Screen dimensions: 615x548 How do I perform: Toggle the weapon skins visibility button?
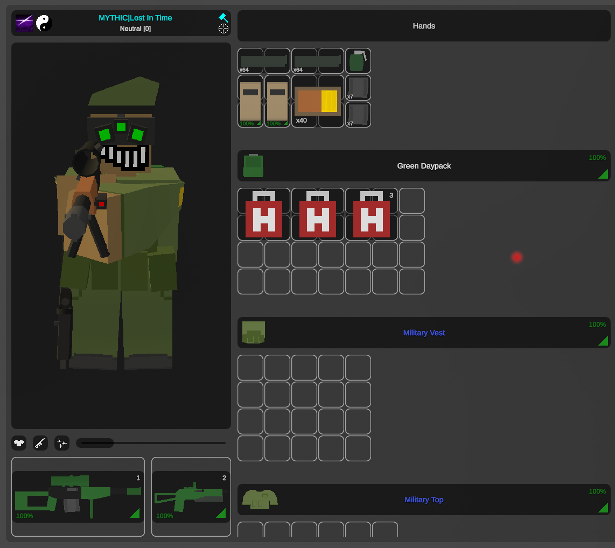pyautogui.click(x=40, y=443)
